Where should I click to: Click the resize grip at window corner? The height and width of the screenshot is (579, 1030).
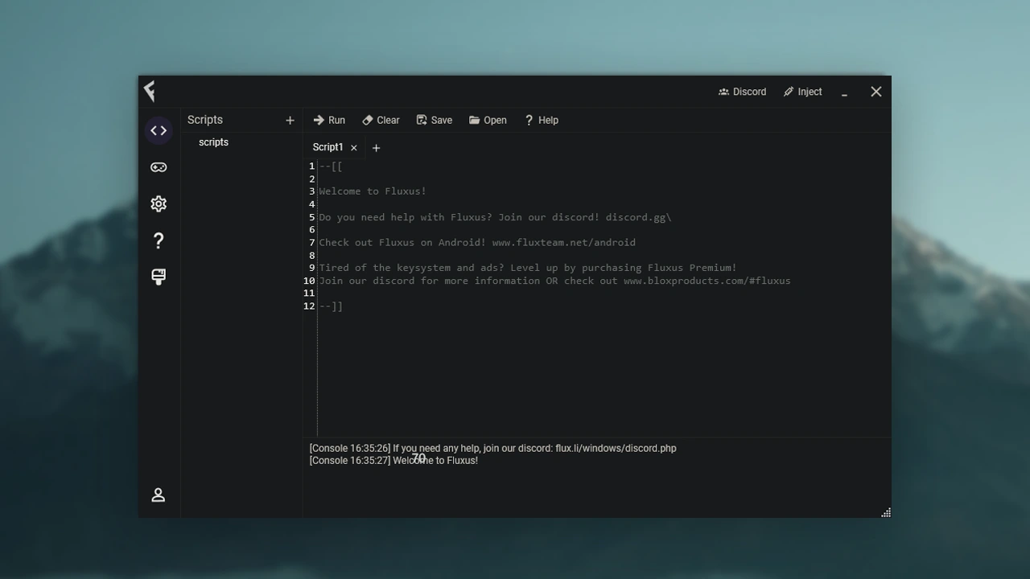click(886, 512)
